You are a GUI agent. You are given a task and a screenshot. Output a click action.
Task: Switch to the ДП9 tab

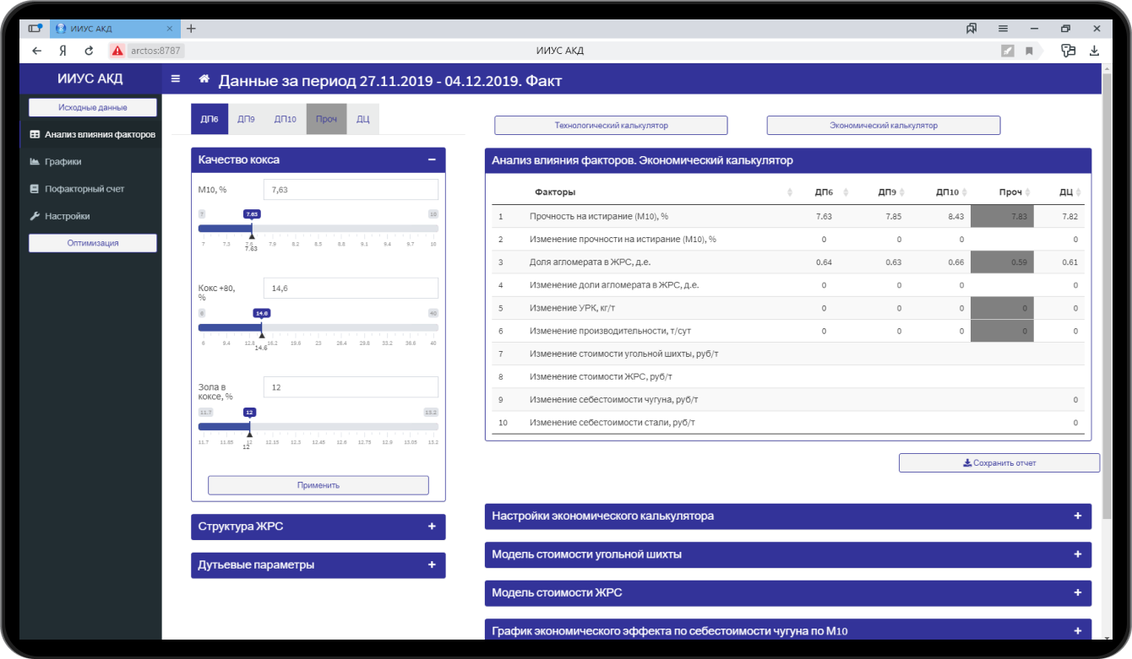(247, 119)
